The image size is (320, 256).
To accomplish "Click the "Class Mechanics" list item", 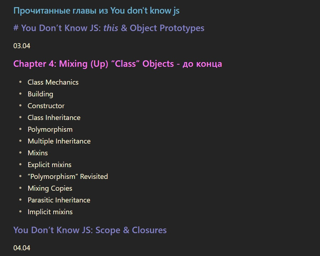I will 53,82.
